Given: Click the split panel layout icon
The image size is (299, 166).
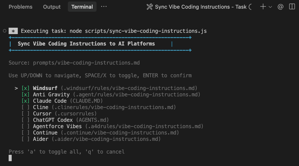Looking at the screenshot, I should (x=292, y=7).
